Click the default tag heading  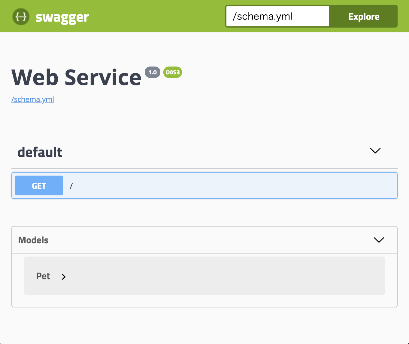40,152
